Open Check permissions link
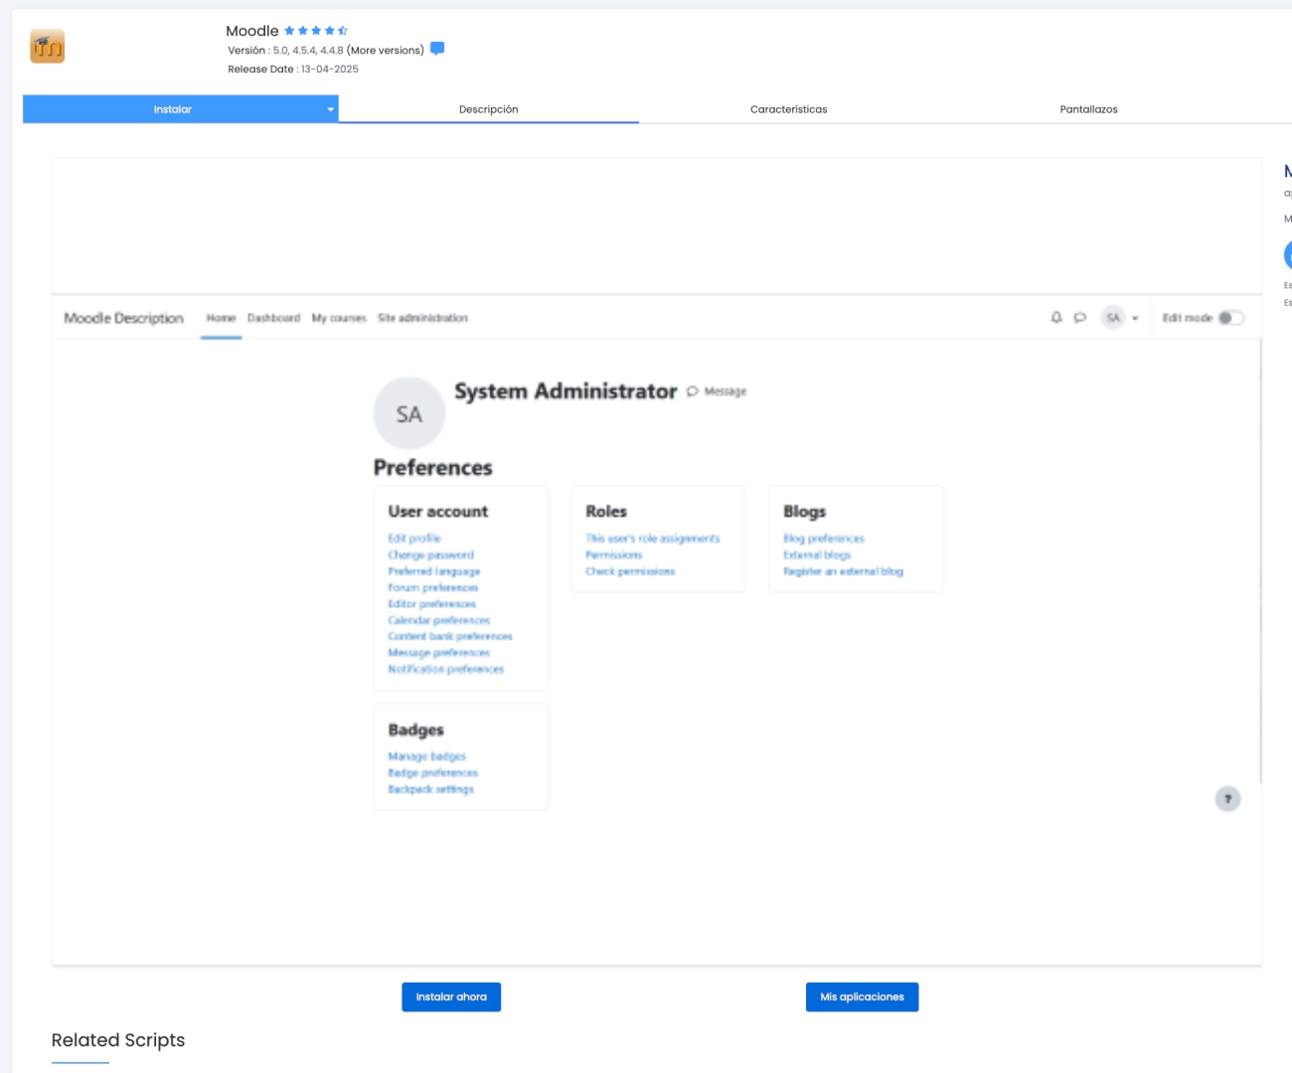The width and height of the screenshot is (1292, 1073). (630, 571)
